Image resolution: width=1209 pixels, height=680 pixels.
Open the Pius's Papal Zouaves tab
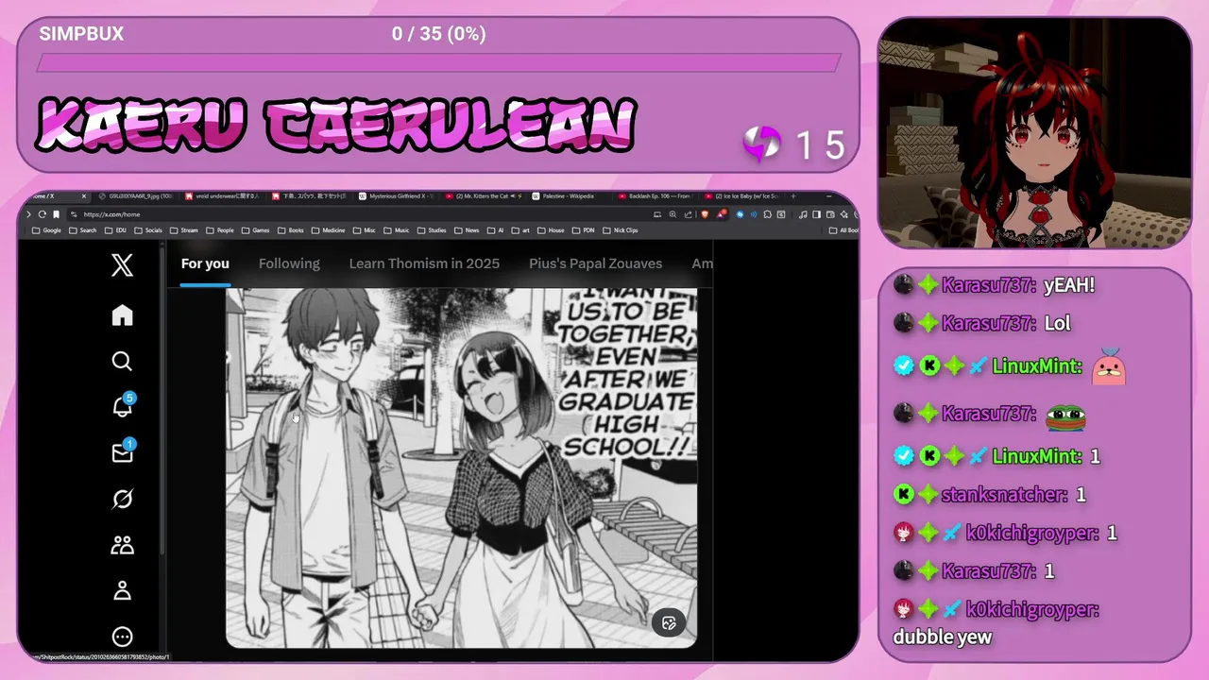[x=595, y=263]
